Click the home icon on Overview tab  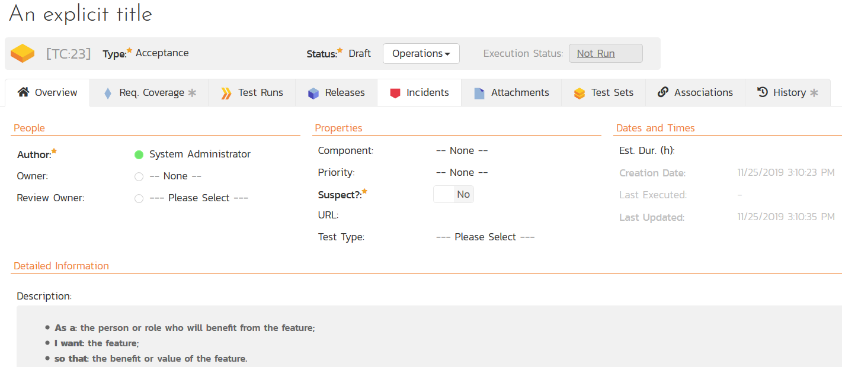coord(23,92)
